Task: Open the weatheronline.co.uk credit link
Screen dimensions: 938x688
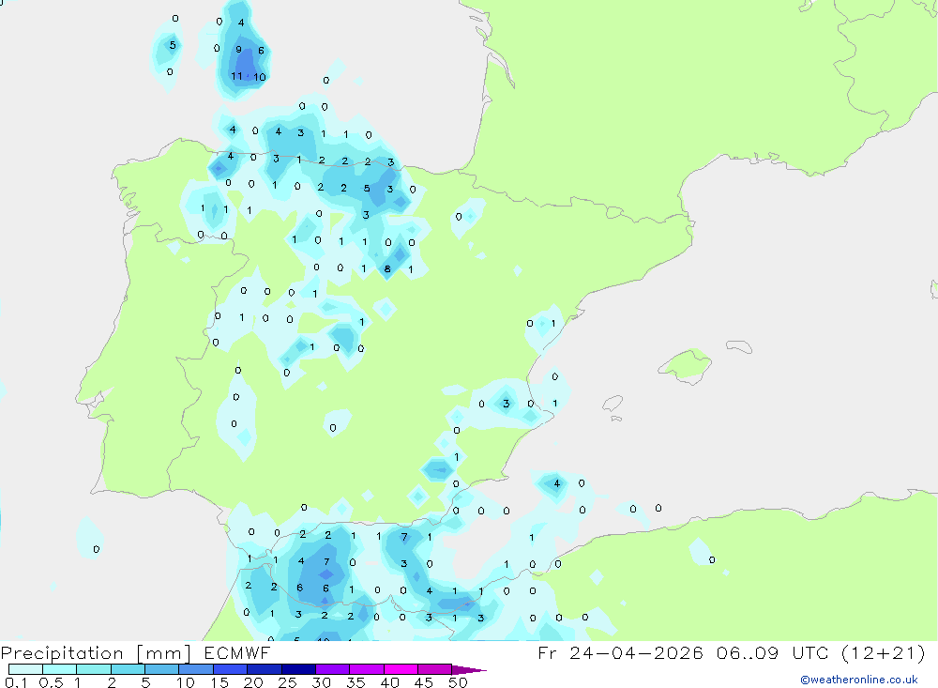Action: [x=859, y=680]
